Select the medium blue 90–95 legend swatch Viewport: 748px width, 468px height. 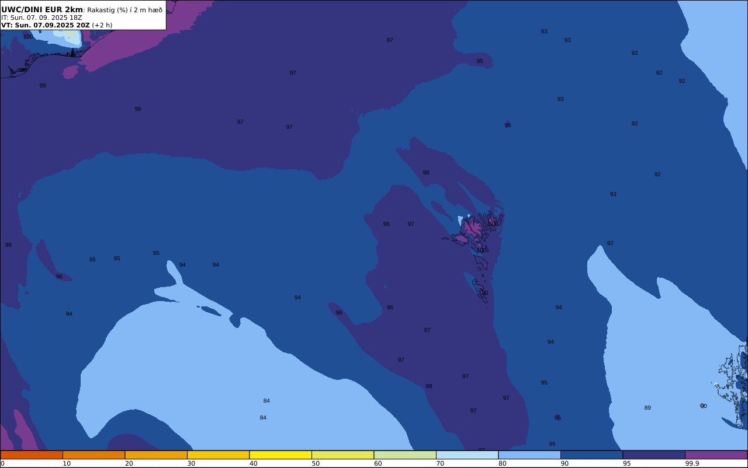pyautogui.click(x=591, y=455)
